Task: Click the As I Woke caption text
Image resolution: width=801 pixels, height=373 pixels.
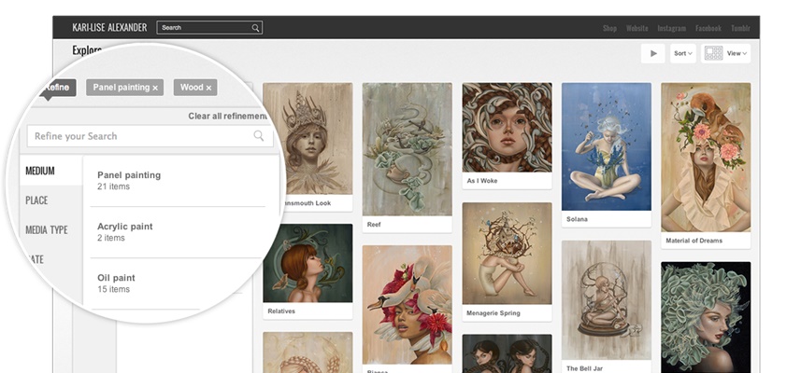Action: point(481,181)
